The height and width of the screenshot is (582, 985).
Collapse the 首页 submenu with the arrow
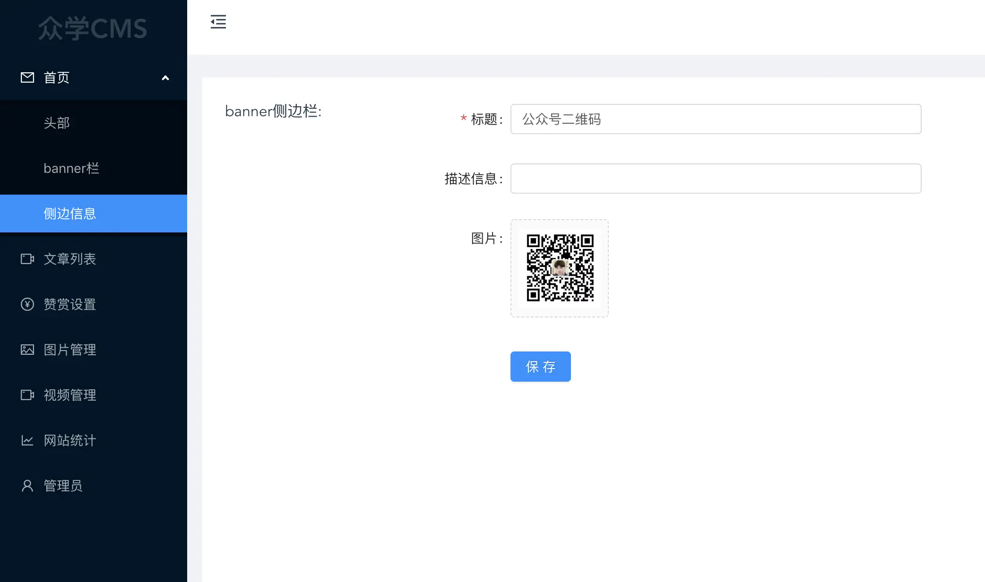165,78
